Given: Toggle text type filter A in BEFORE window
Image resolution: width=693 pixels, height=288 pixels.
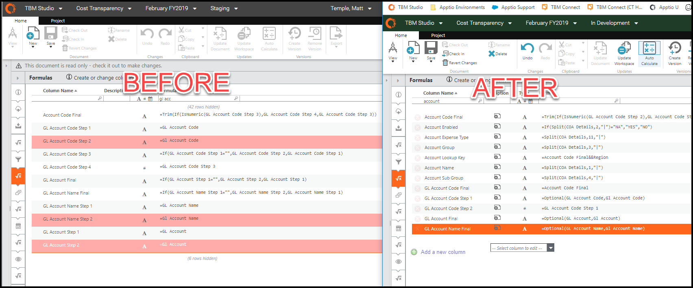Looking at the screenshot, I should click(139, 99).
